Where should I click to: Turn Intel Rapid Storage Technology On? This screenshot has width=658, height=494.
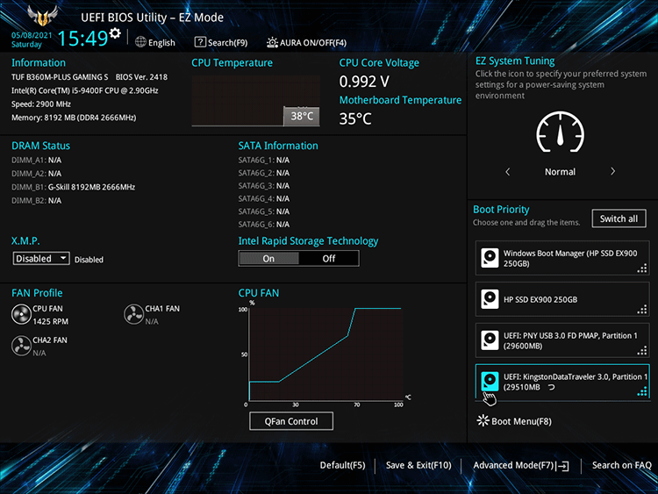point(268,259)
